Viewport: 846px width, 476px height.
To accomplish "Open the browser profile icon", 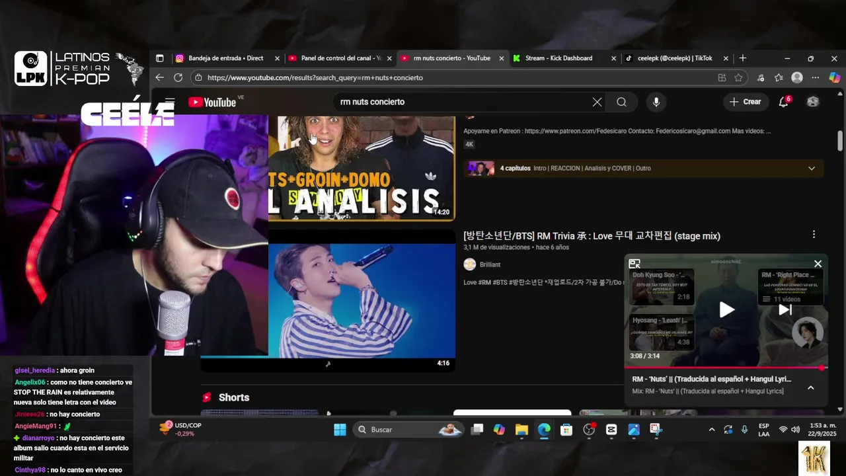I will pyautogui.click(x=797, y=77).
